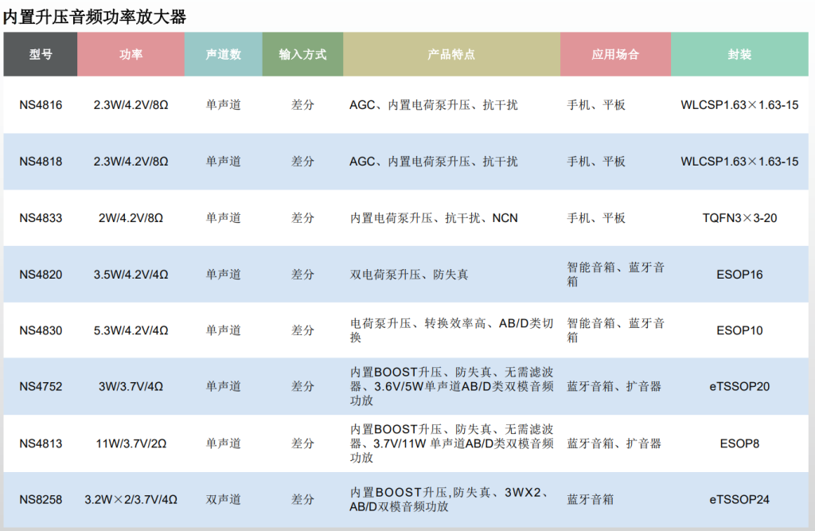Click 手机、平板 in NS4816 row
Image resolution: width=815 pixels, height=531 pixels.
click(595, 105)
